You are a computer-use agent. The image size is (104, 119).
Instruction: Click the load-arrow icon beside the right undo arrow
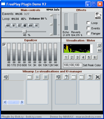coord(66,77)
